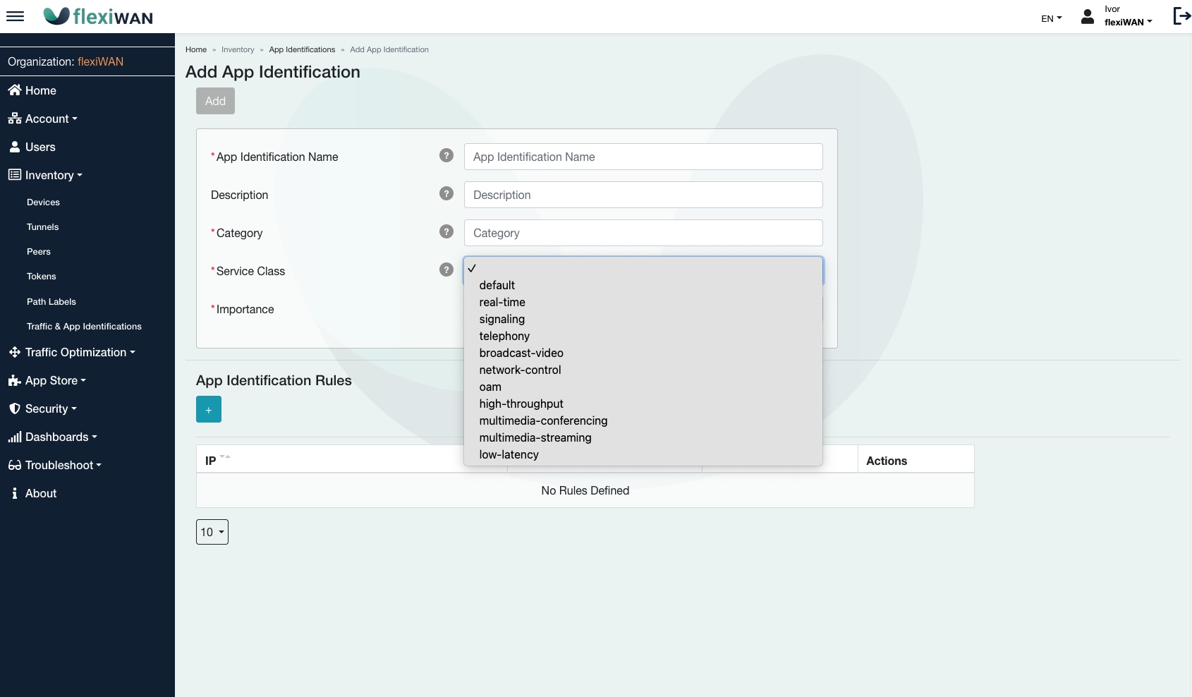Click the plus icon to add rule
Screen dimensions: 1192x697
209,409
